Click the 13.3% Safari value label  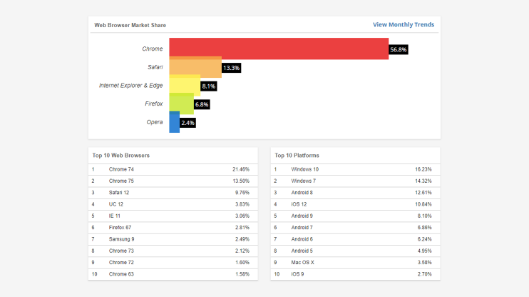tap(231, 68)
